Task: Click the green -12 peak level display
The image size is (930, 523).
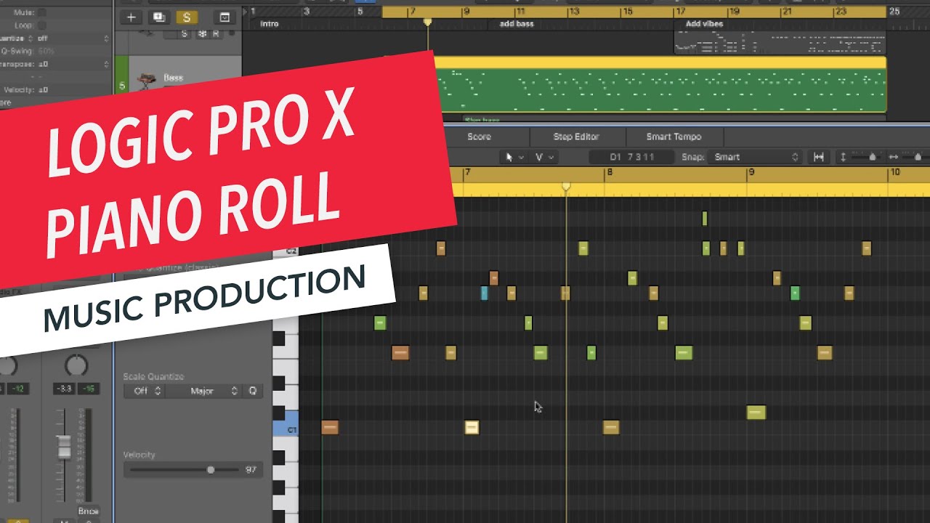Action: click(18, 389)
